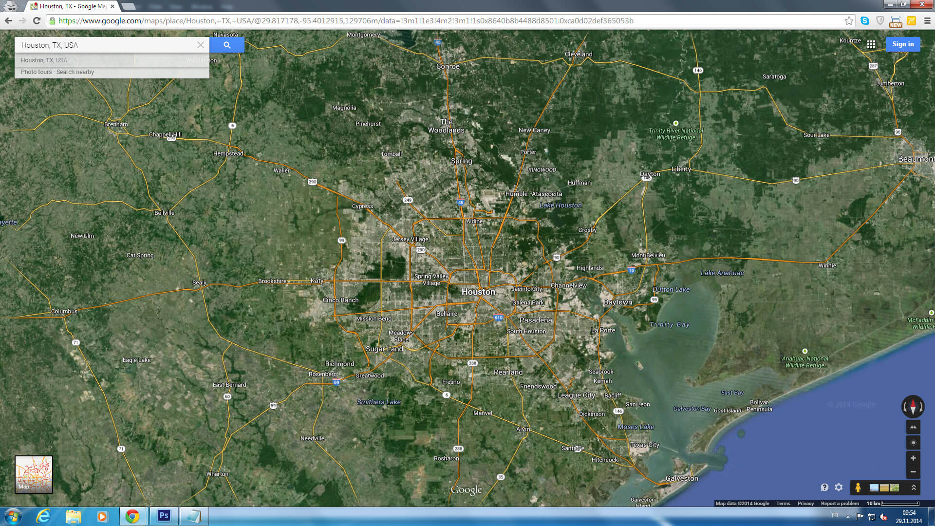Zoom in with the plus button
935x526 pixels.
point(913,458)
